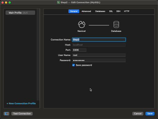Close the window with red button

(2, 2)
